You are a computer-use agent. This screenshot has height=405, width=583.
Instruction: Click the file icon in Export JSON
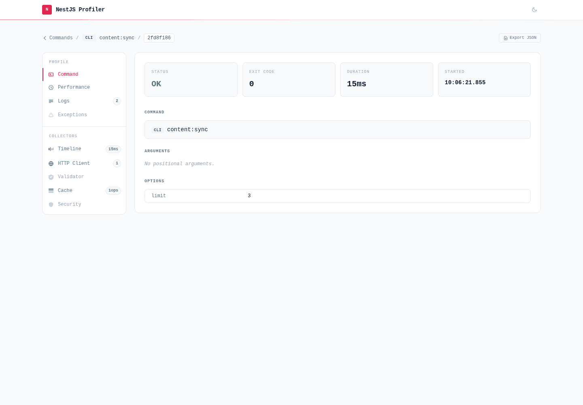[506, 38]
